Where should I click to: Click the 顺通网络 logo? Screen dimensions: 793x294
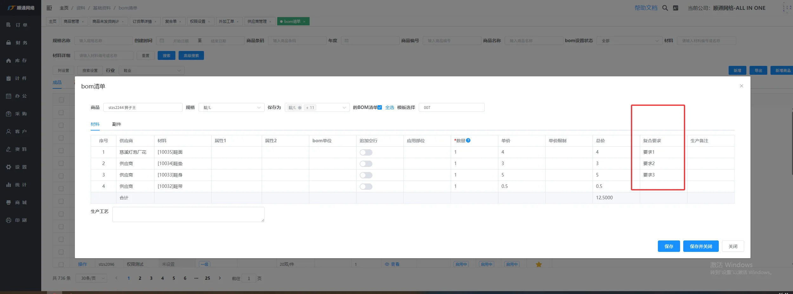[x=21, y=8]
